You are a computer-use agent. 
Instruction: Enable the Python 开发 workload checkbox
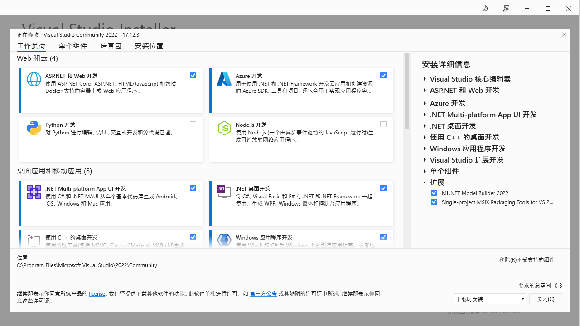pos(193,125)
